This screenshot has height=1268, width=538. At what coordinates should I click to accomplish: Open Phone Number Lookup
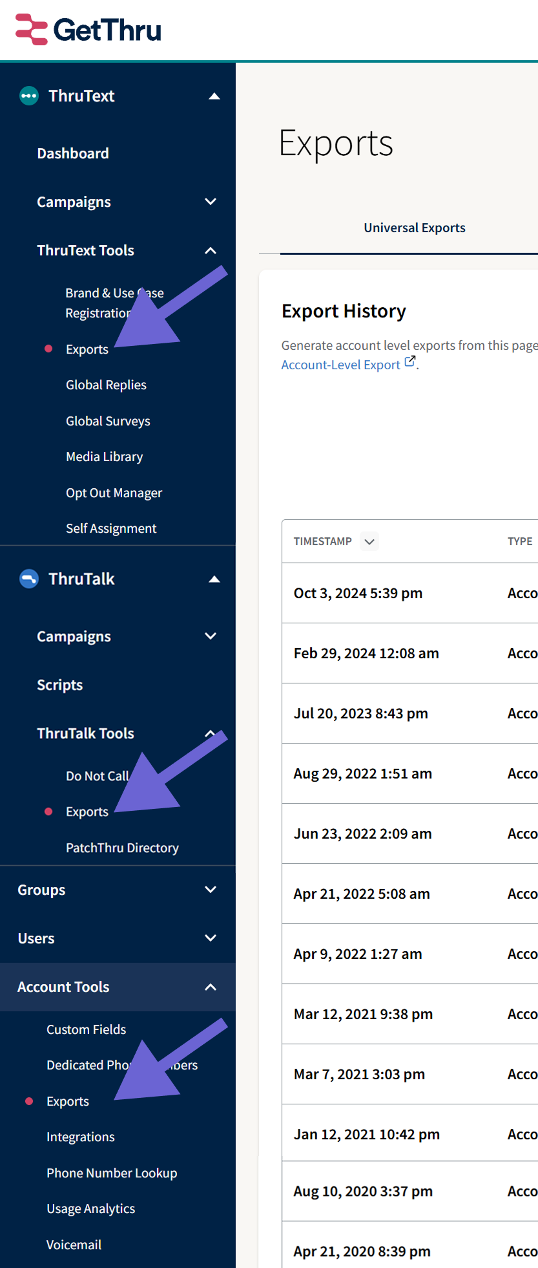(112, 1173)
